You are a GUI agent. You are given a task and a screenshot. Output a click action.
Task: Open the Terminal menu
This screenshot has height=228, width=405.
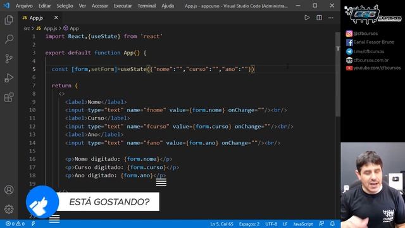point(146,6)
